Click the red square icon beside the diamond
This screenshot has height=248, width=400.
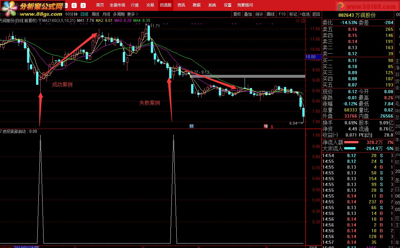(x=303, y=21)
